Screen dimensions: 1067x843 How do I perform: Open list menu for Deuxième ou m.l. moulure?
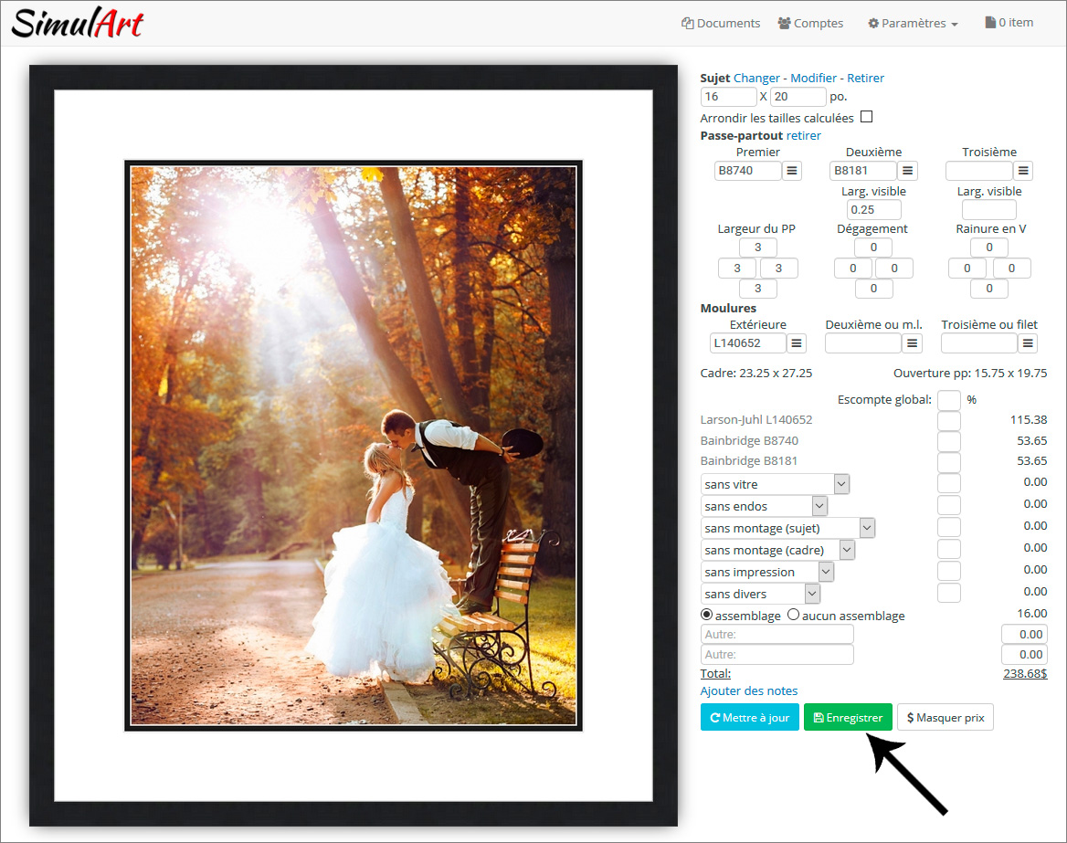tap(912, 343)
